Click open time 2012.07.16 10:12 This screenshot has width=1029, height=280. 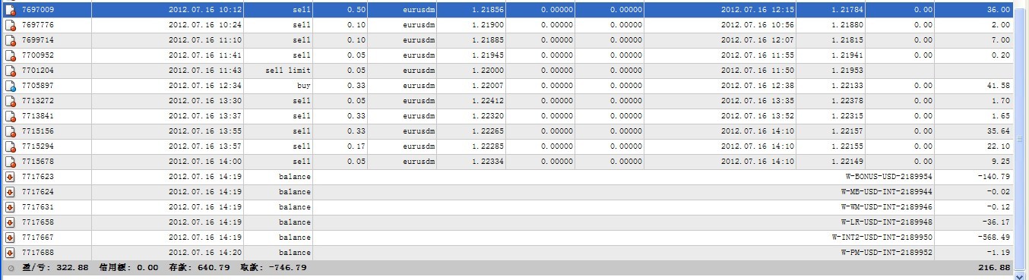(x=205, y=10)
